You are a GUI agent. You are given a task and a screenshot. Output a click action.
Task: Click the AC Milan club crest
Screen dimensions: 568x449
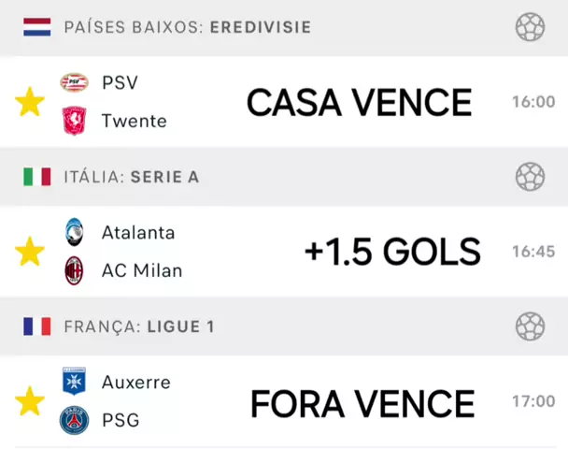[x=74, y=271]
